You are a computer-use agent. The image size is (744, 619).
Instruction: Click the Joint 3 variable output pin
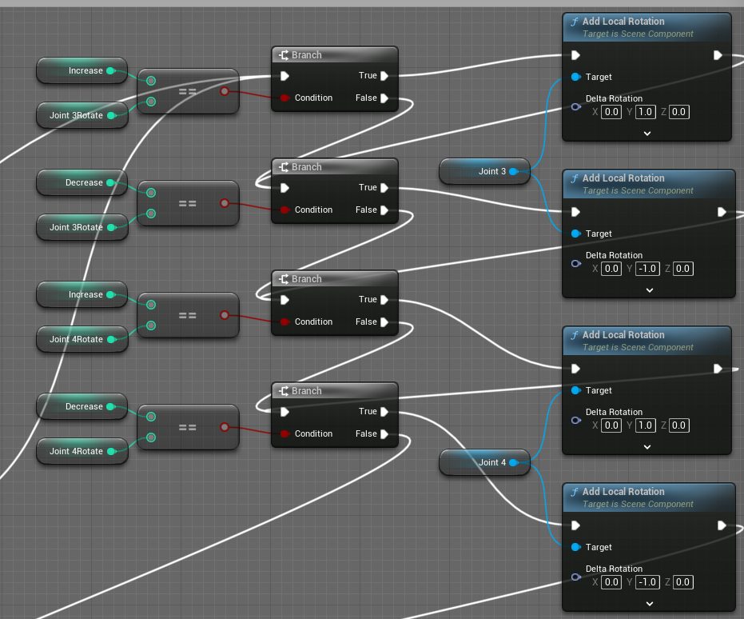(513, 171)
